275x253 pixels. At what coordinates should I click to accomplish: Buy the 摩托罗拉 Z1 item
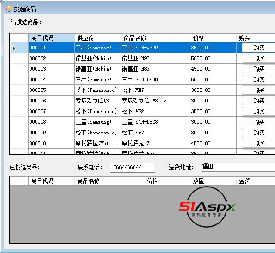(258, 143)
